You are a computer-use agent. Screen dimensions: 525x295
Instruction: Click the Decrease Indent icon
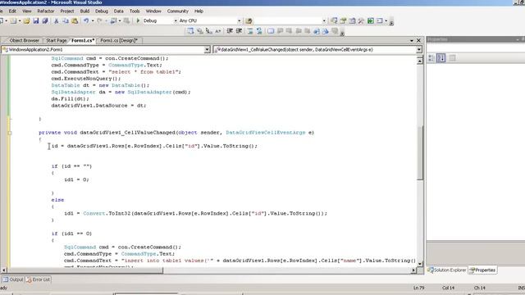click(230, 31)
